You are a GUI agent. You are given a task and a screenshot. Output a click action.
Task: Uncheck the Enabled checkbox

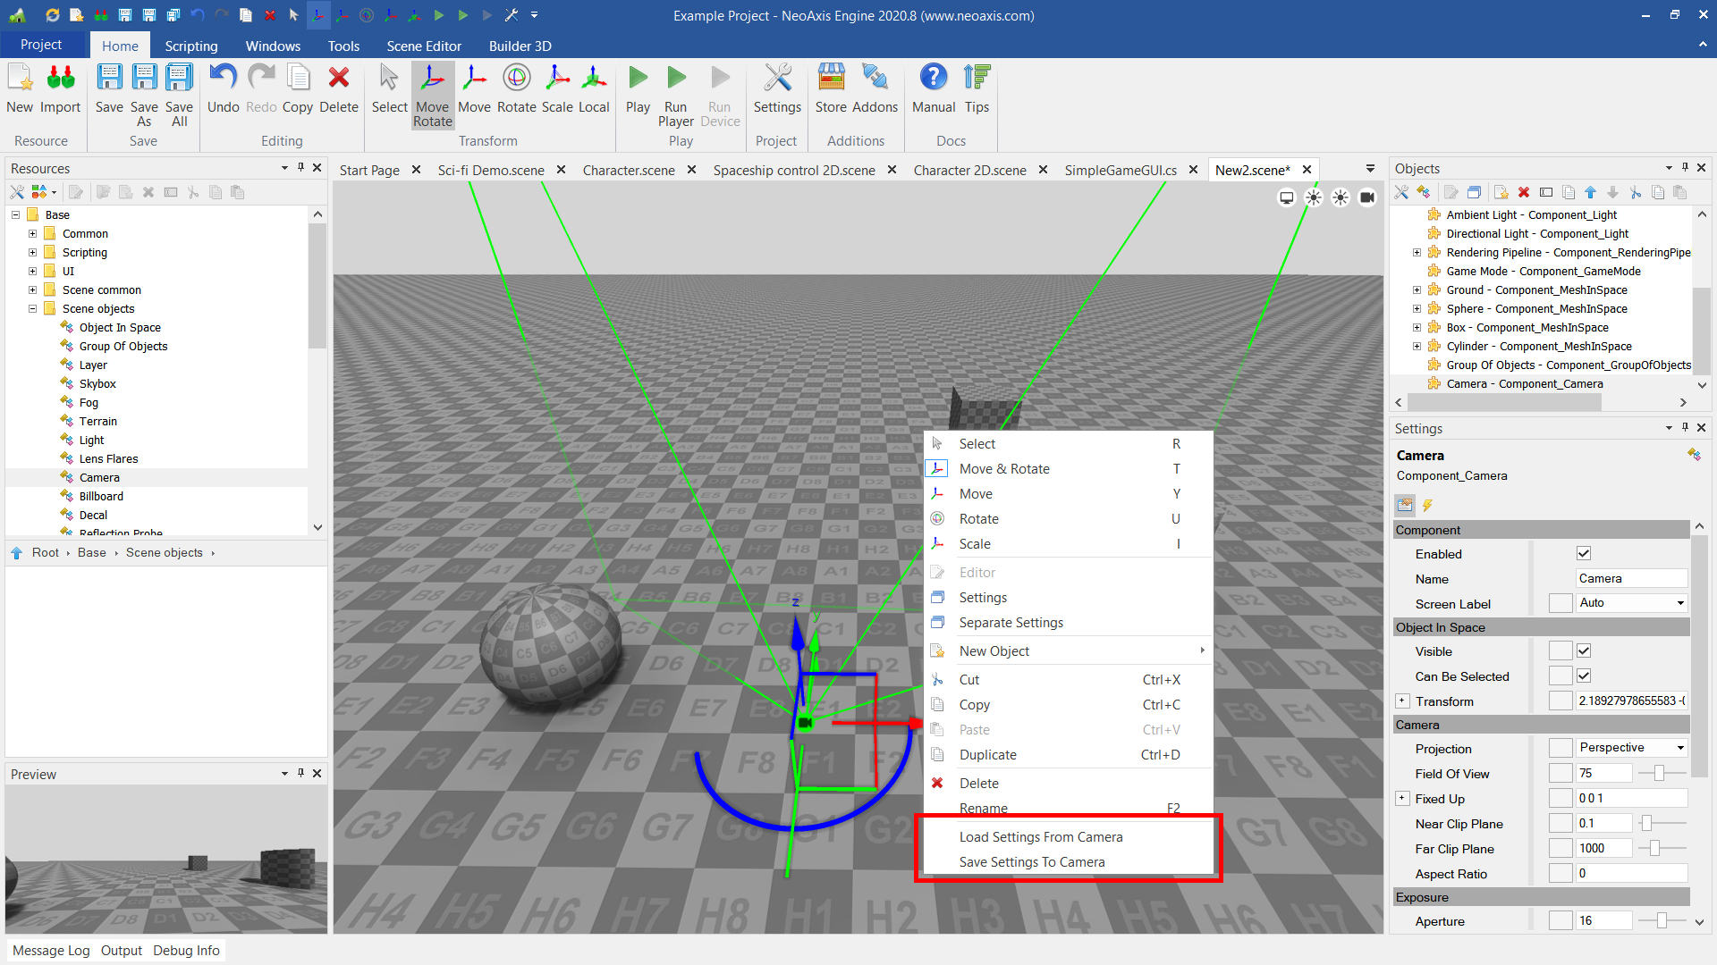pos(1584,554)
